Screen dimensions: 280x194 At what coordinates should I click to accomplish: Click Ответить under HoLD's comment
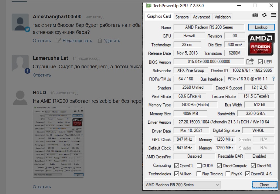point(42,187)
